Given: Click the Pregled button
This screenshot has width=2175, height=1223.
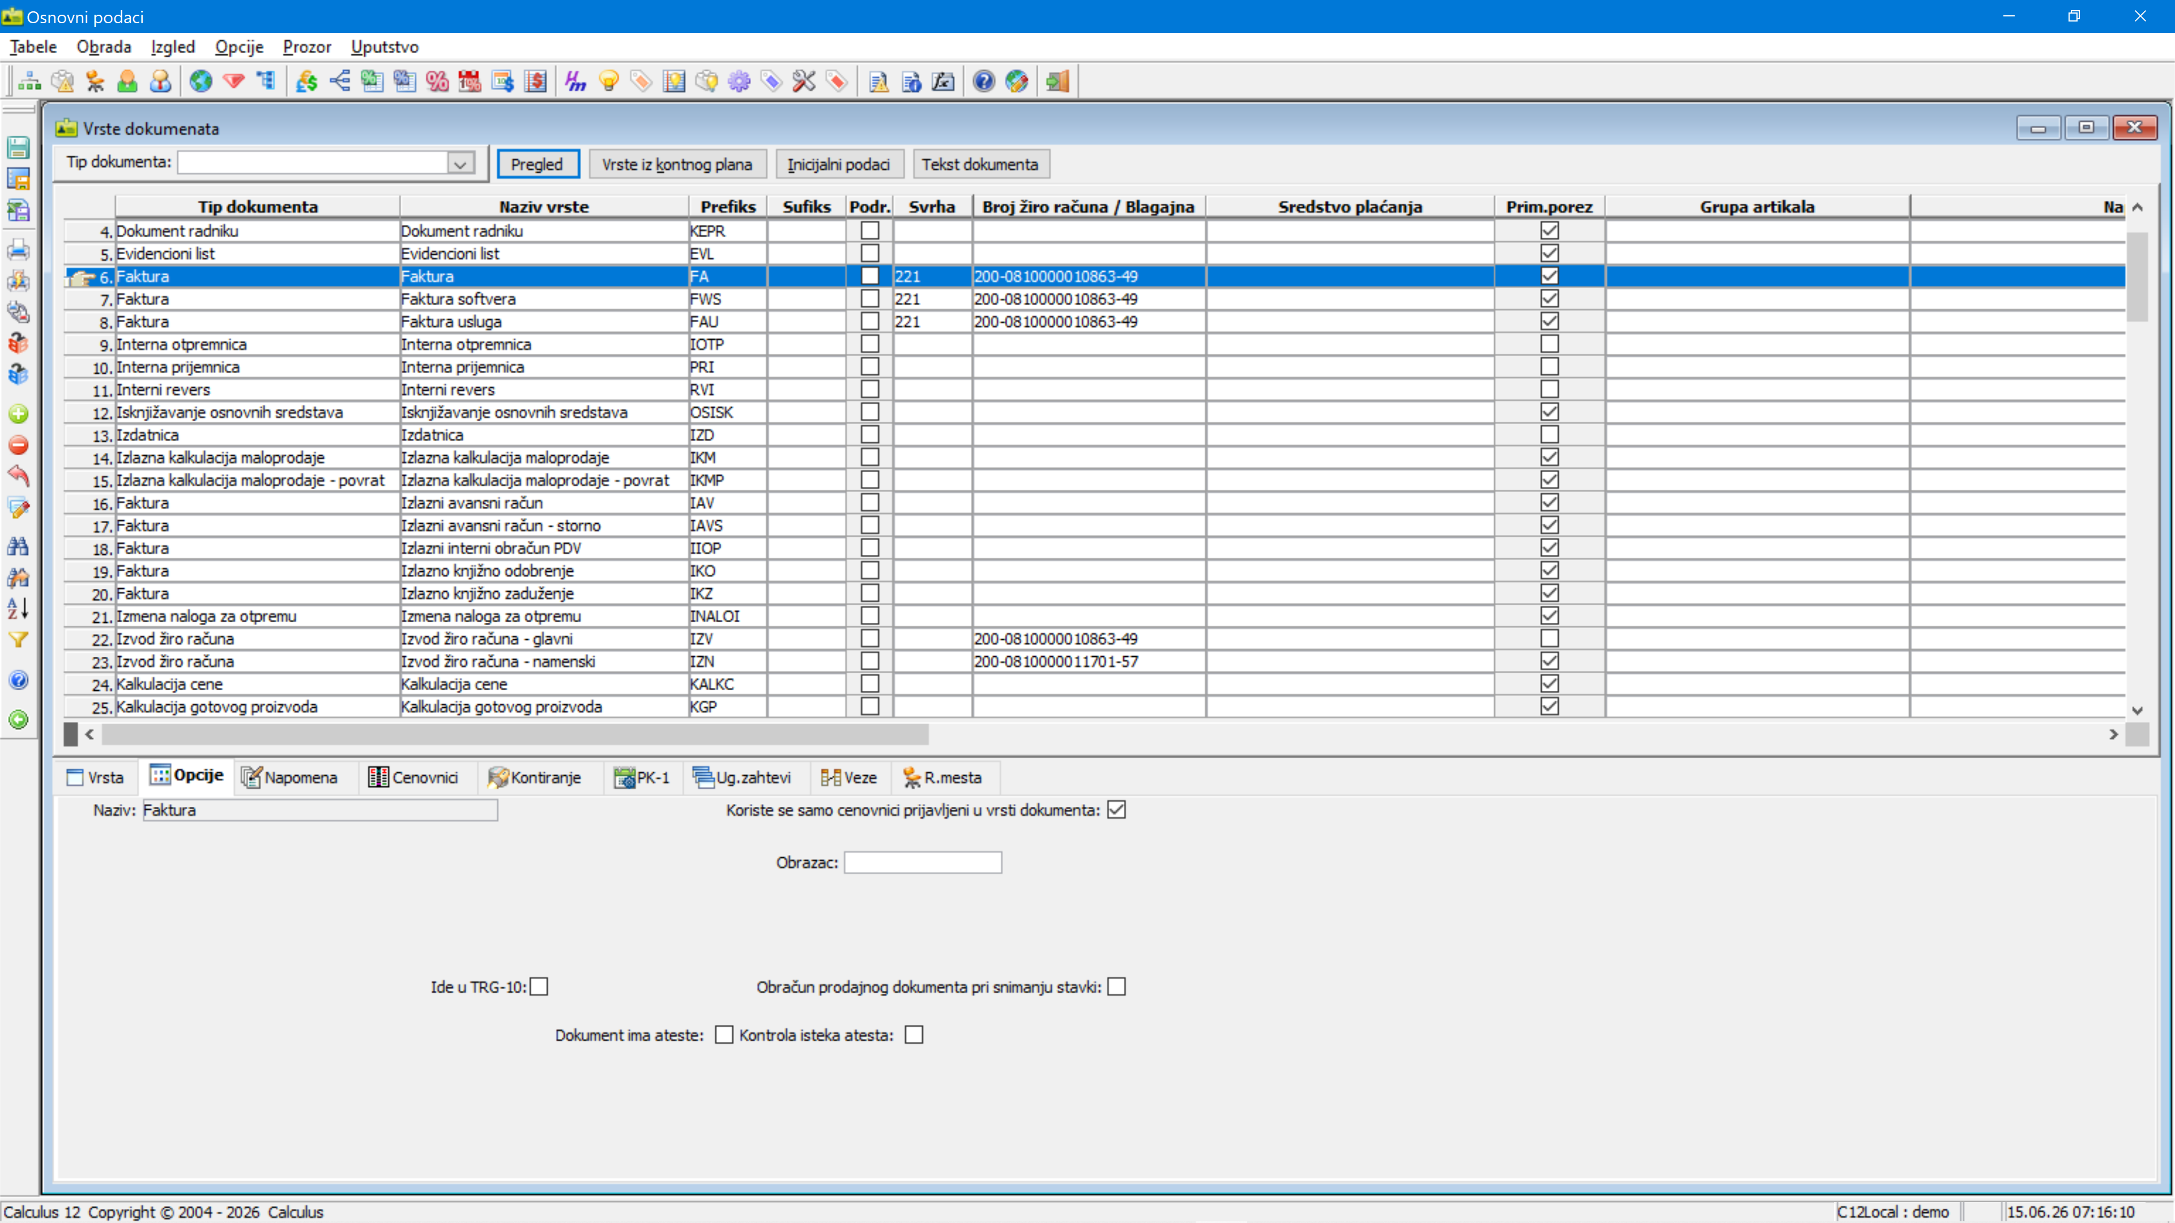Looking at the screenshot, I should tap(537, 165).
